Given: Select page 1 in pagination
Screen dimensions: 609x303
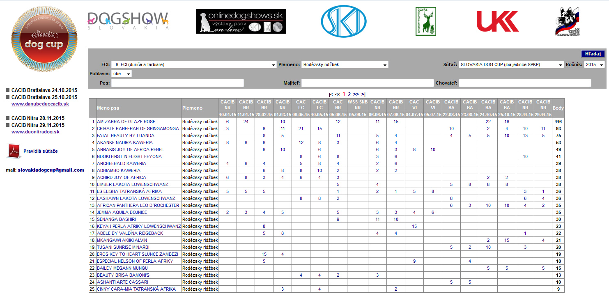Looking at the screenshot, I should (x=344, y=94).
